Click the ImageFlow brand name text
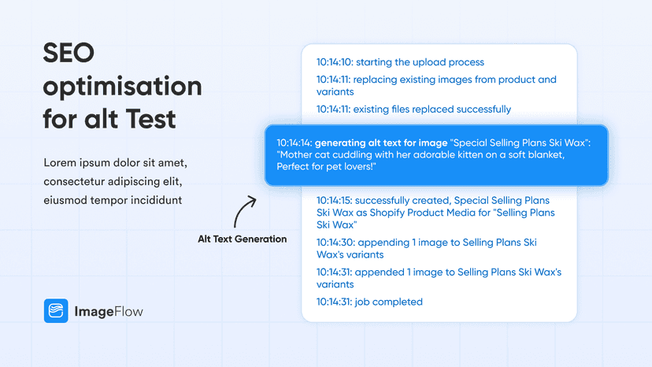This screenshot has width=652, height=367. coord(109,311)
